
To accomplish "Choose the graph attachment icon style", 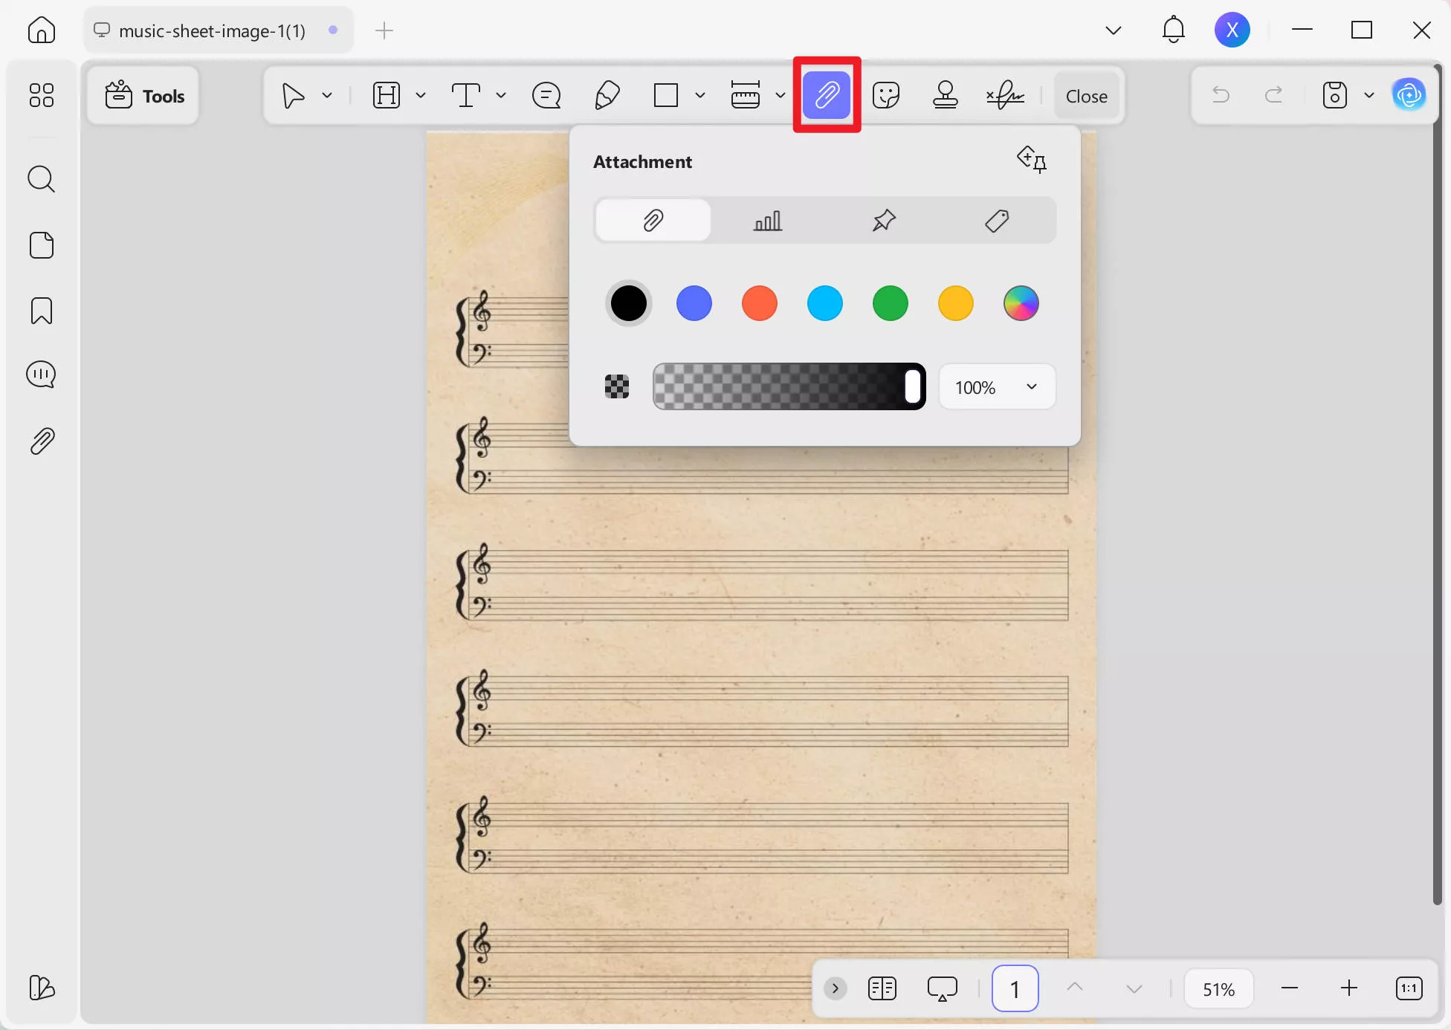I will 768,220.
